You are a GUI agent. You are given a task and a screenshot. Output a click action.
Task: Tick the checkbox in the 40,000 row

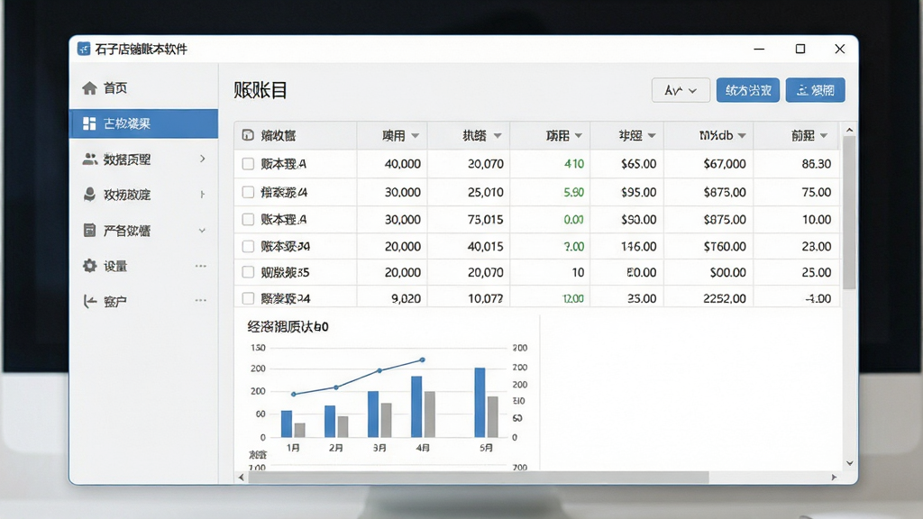click(248, 164)
